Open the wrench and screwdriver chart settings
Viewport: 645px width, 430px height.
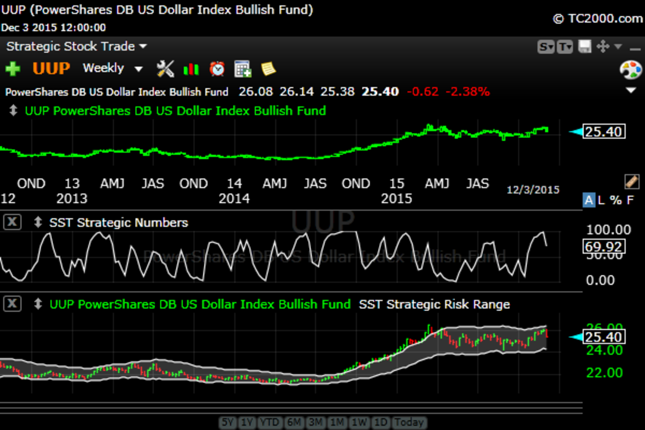[166, 69]
